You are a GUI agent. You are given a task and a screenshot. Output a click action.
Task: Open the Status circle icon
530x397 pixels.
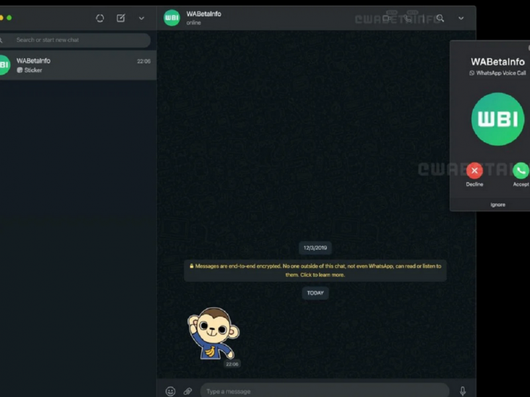[100, 19]
